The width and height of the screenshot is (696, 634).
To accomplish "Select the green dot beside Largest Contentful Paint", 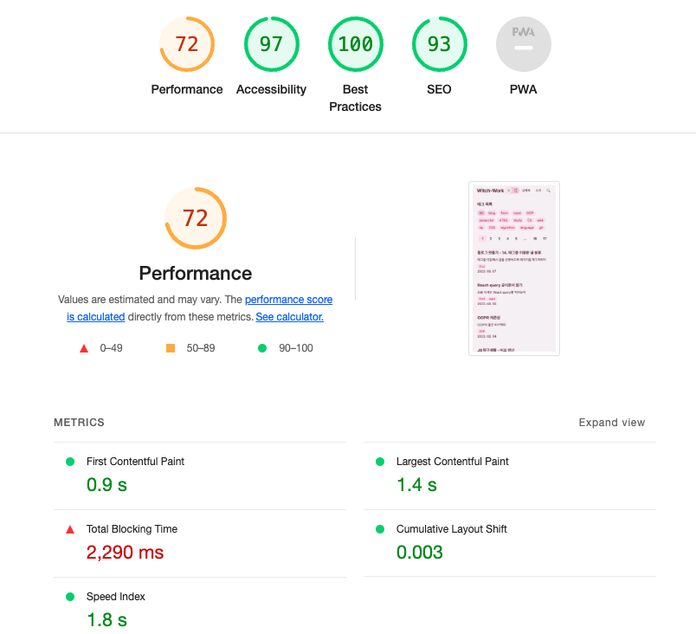I will pos(381,462).
